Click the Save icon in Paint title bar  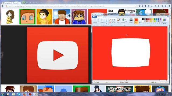coord(96,14)
